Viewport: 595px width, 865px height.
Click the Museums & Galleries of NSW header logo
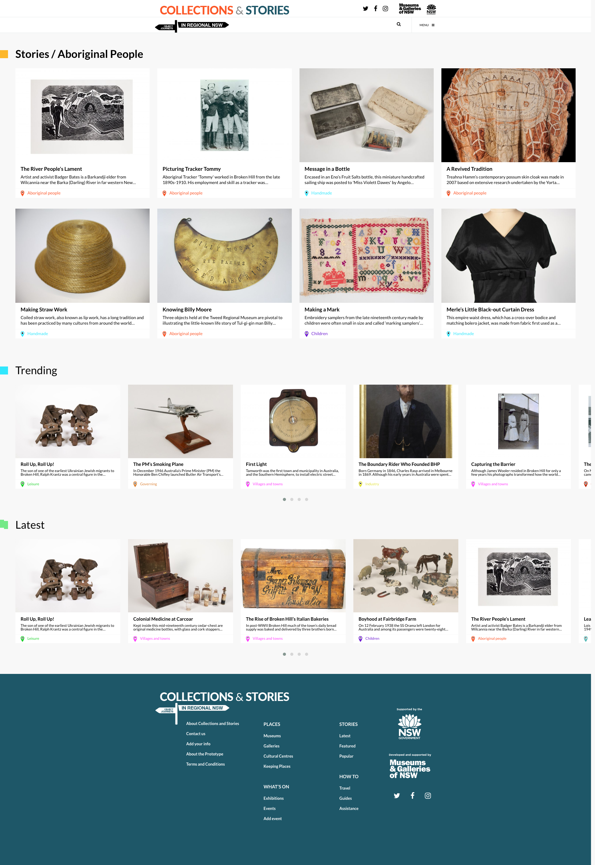click(x=410, y=9)
